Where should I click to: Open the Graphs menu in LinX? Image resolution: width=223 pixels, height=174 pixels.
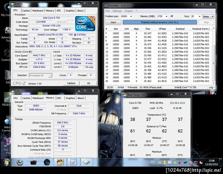click(129, 11)
